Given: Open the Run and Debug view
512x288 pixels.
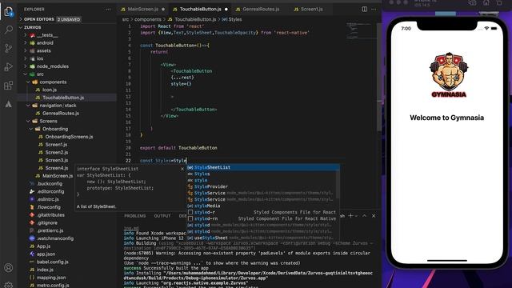Looking at the screenshot, I should coord(9,67).
